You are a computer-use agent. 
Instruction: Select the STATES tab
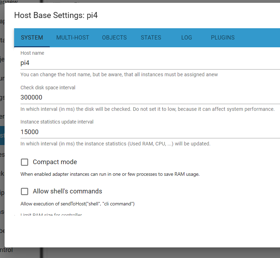(x=151, y=38)
